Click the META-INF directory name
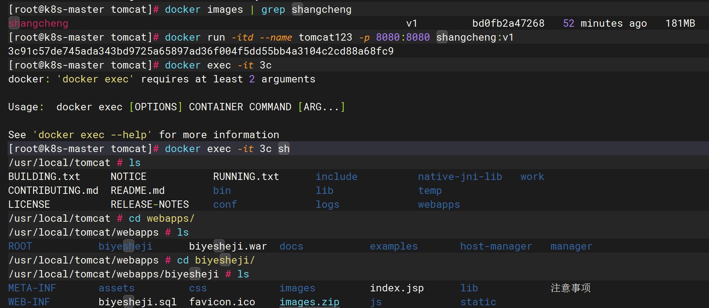Image resolution: width=709 pixels, height=308 pixels. pos(32,288)
